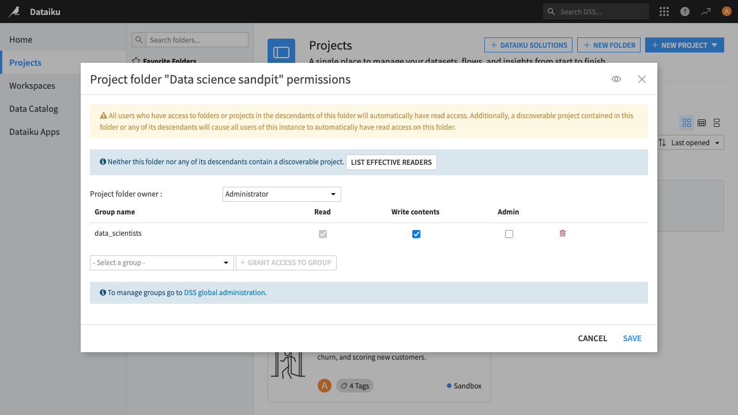Screen dimensions: 738x415
Task: Click the Dataiku bird logo
Action: click(14, 12)
